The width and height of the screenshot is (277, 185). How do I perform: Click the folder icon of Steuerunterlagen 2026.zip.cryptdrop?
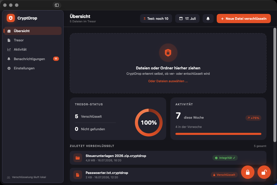(78, 158)
